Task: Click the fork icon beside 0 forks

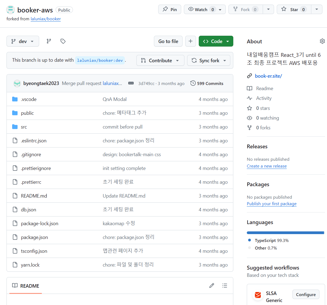Action: coord(250,128)
